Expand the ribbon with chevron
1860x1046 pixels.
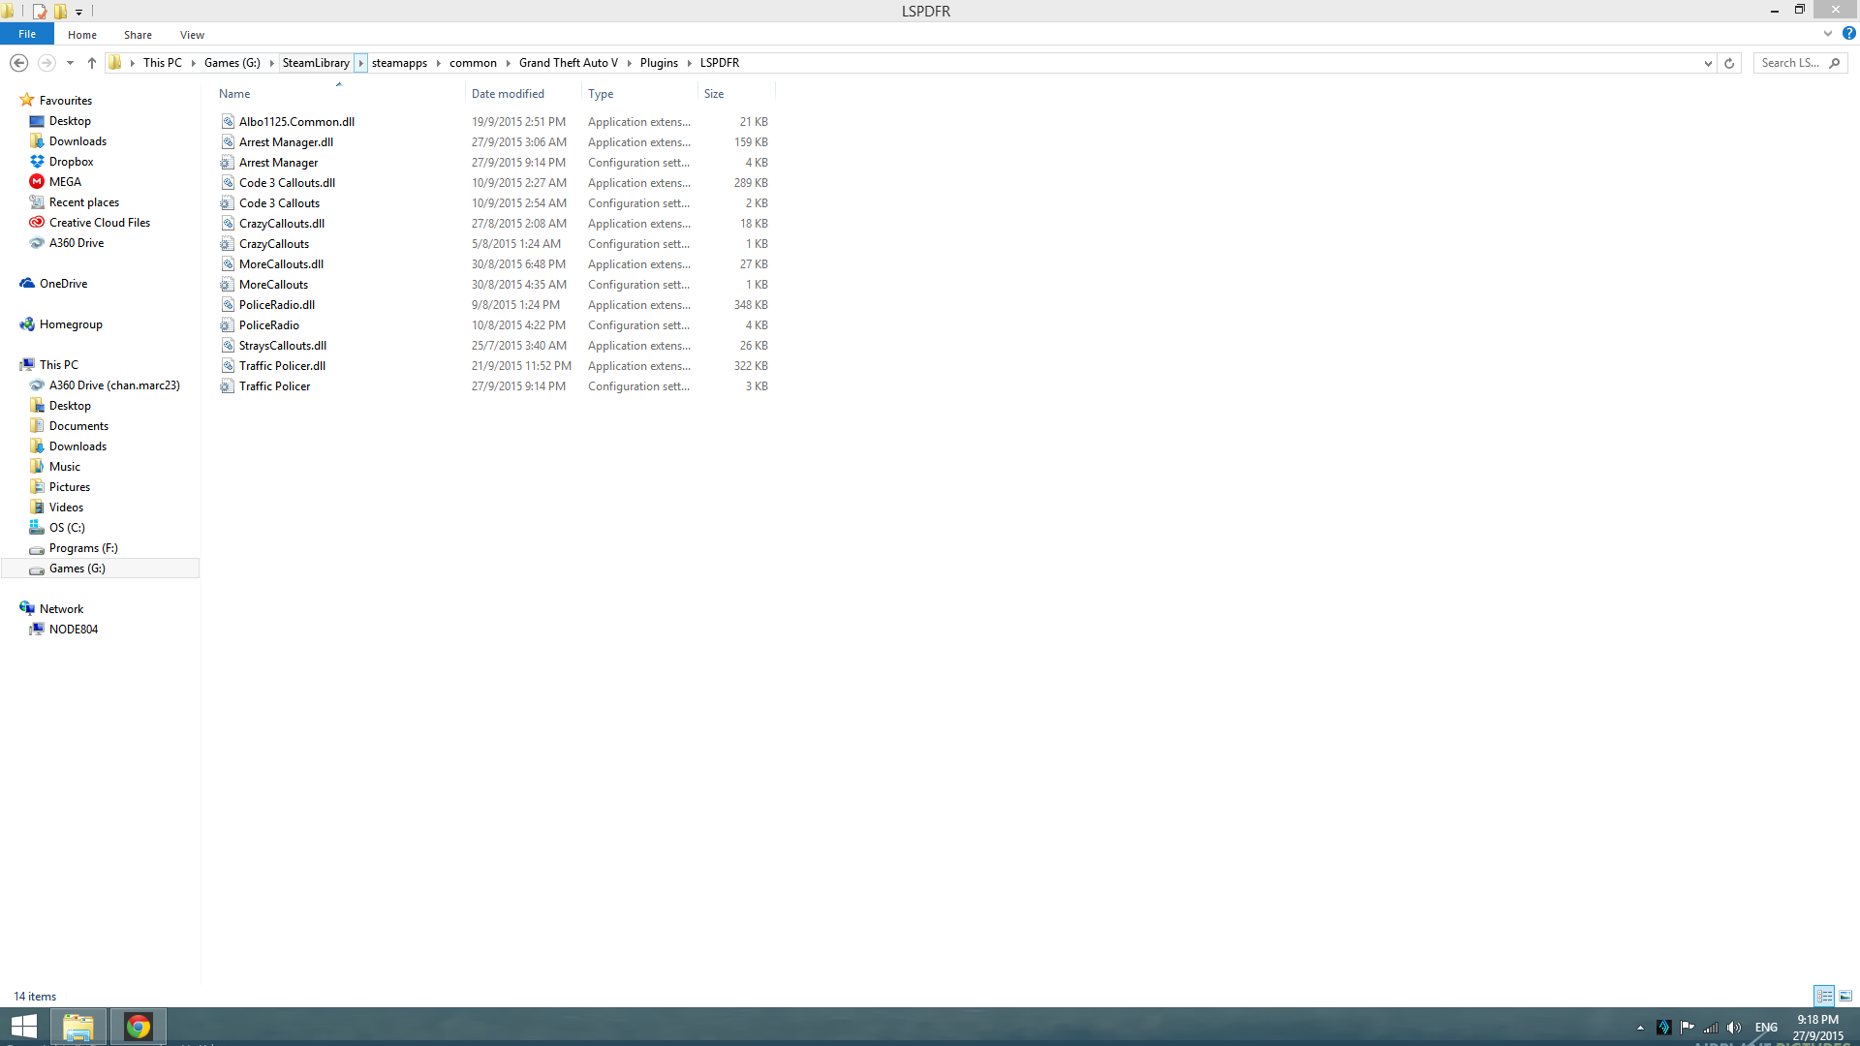pos(1828,34)
